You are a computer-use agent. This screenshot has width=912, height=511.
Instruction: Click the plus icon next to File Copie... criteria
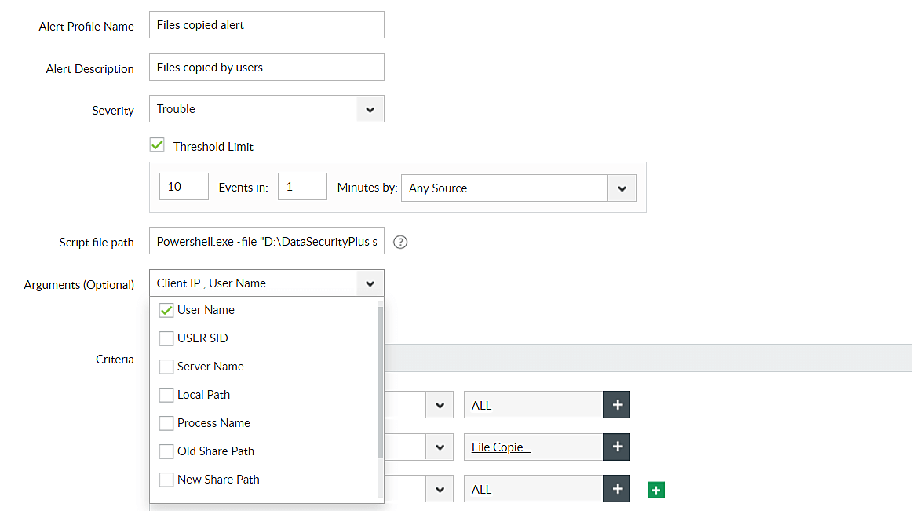[x=617, y=447]
